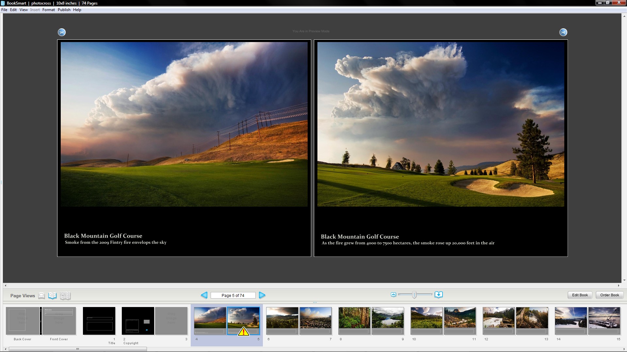This screenshot has width=627, height=352.
Task: Click the zoom in plus icon
Action: click(439, 295)
